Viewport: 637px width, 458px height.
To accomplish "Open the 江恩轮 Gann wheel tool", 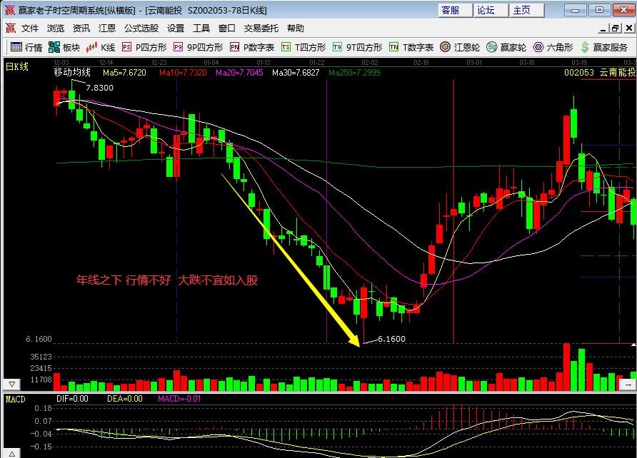I will click(460, 48).
